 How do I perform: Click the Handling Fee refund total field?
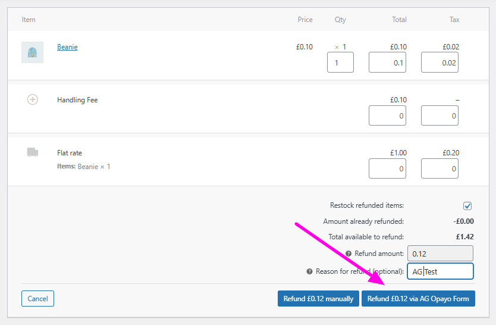pos(387,115)
